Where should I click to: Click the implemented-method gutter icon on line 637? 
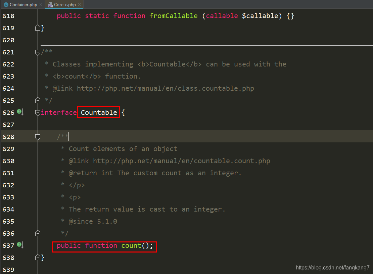20,245
